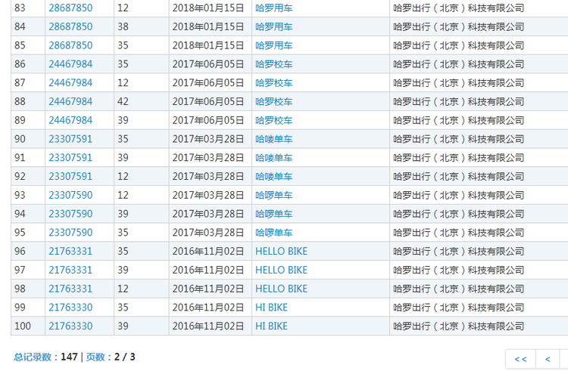
Task: Go to first page with << button
Action: [x=520, y=359]
